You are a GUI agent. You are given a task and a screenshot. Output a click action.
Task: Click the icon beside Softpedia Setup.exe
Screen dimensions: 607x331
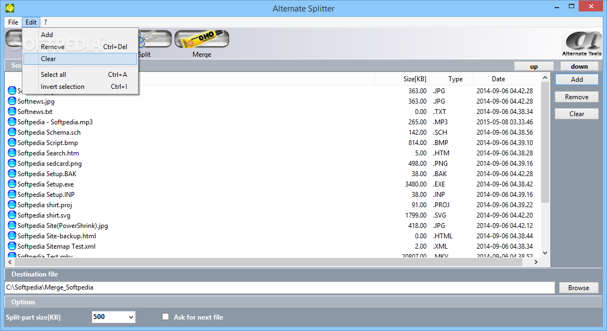click(12, 184)
